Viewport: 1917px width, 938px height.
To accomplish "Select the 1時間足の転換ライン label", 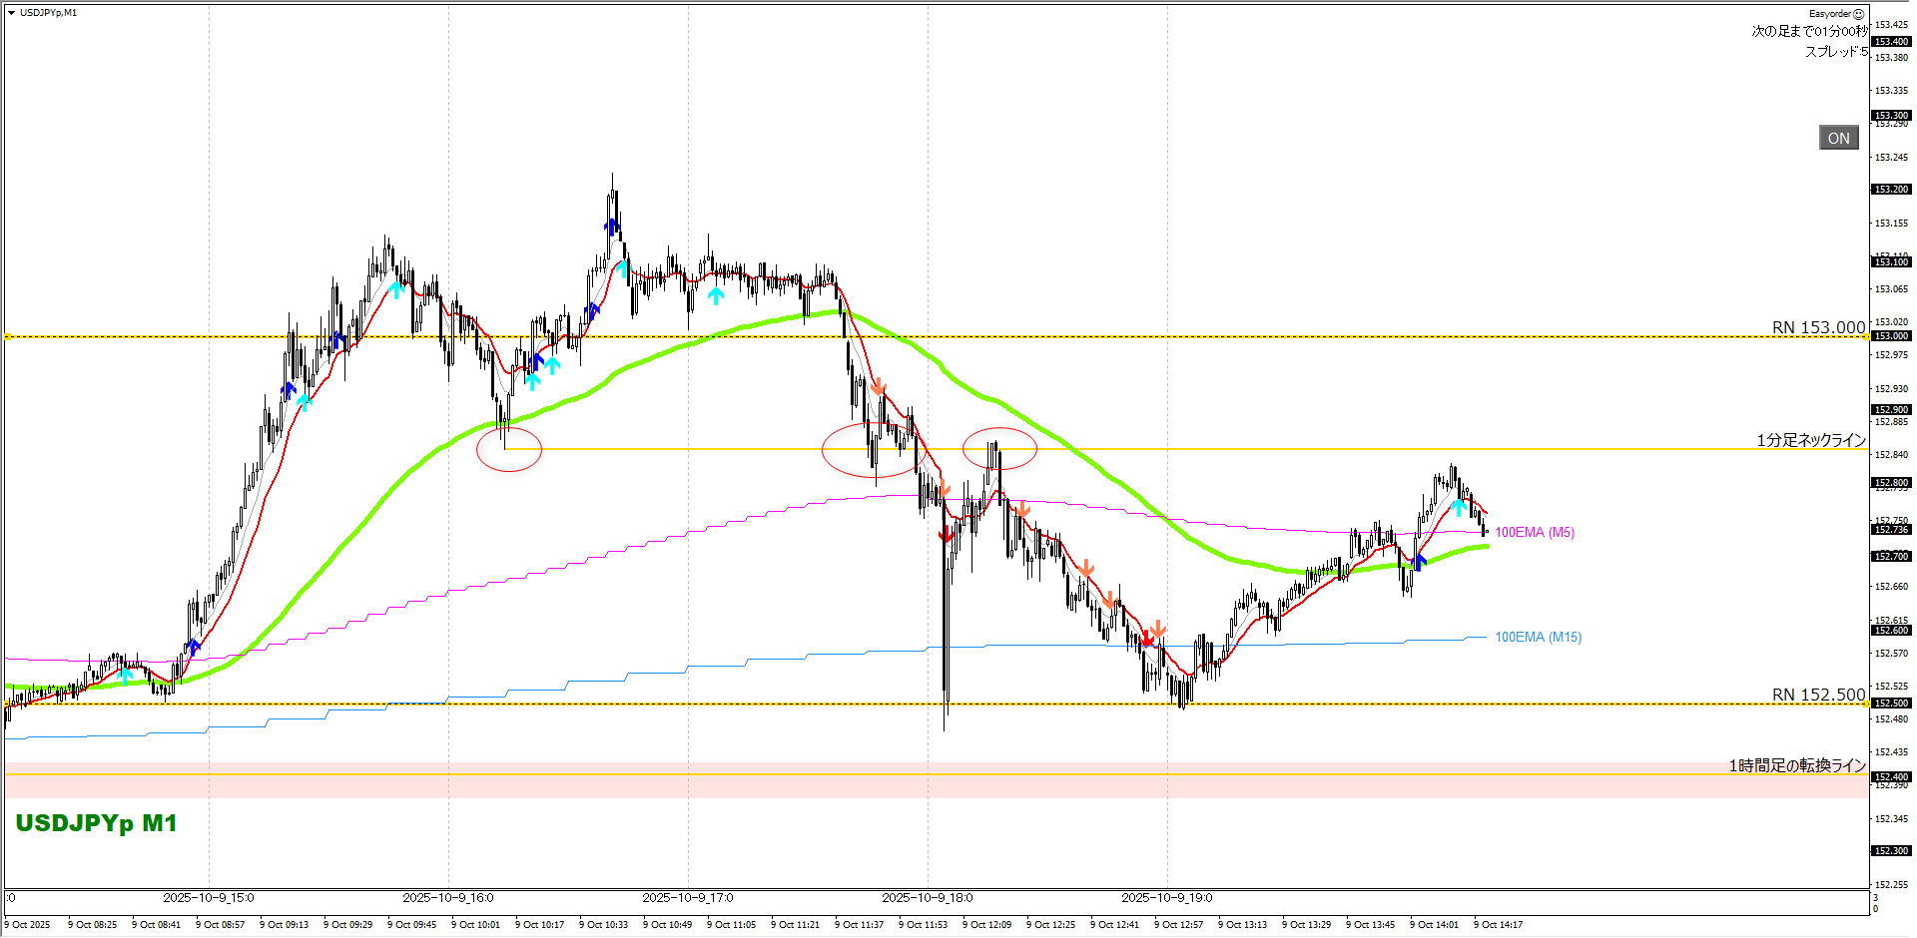I will 1797,765.
